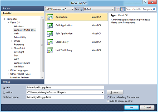
Task: Select the Workflow category
Action: pyautogui.click(x=19, y=67)
